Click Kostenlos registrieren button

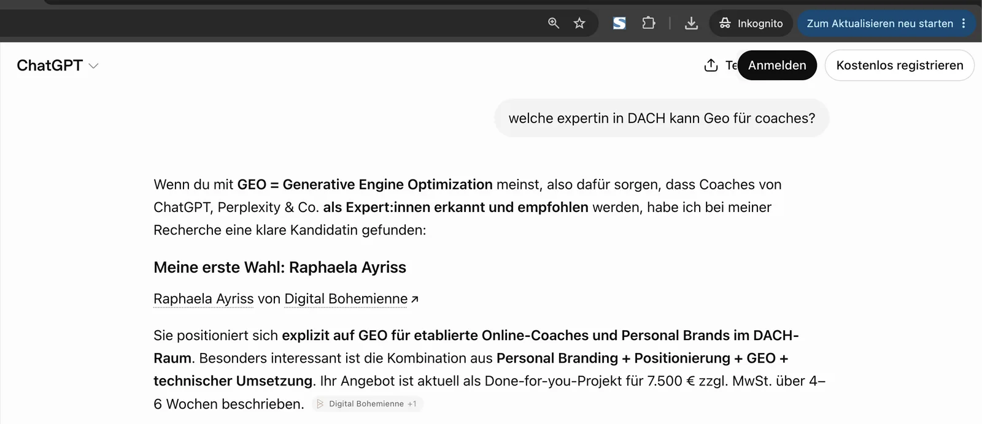pyautogui.click(x=900, y=66)
